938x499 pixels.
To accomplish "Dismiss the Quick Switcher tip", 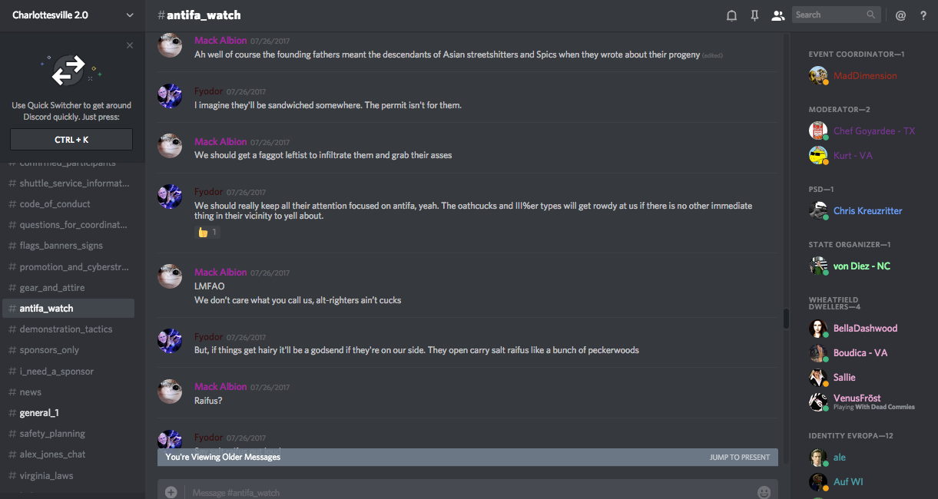I will (x=130, y=45).
